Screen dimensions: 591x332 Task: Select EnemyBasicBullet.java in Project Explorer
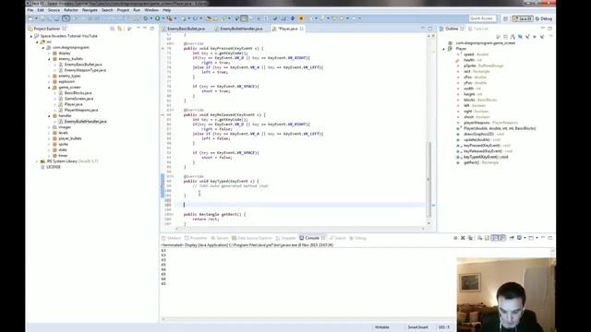point(83,65)
